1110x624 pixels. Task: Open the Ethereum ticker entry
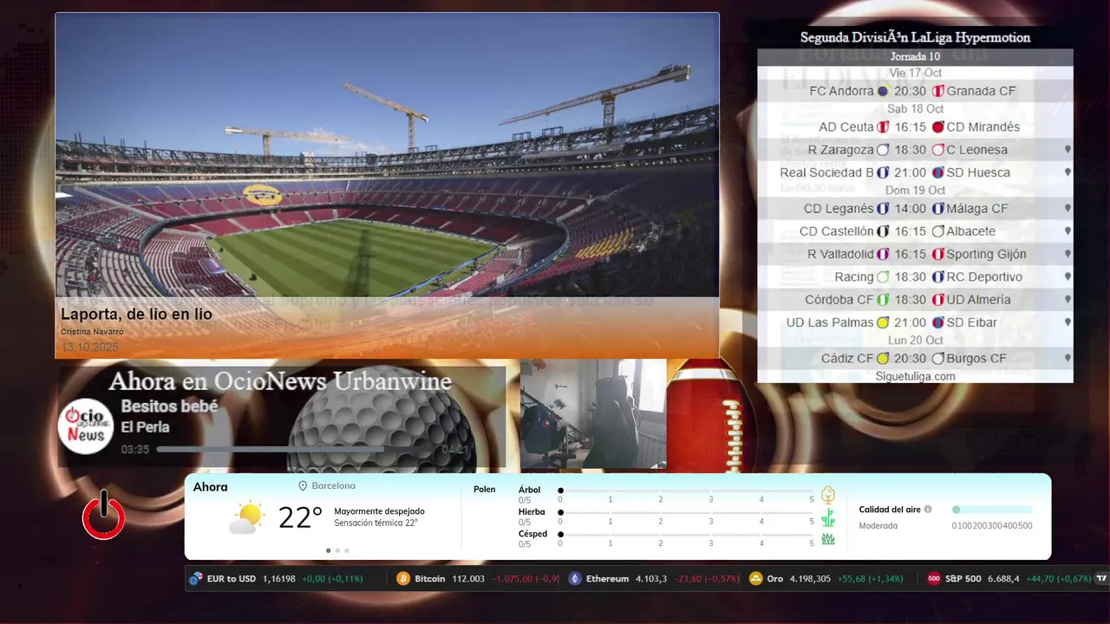pyautogui.click(x=653, y=579)
